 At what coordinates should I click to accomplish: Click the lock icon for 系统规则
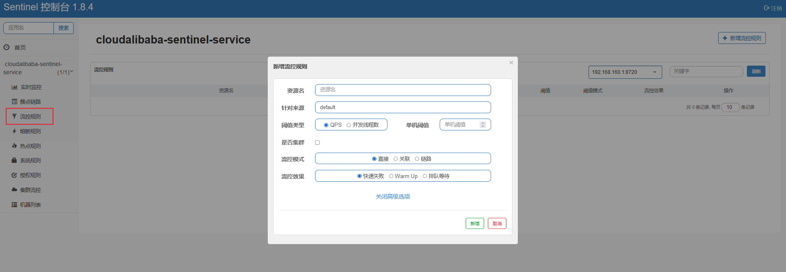tap(14, 160)
